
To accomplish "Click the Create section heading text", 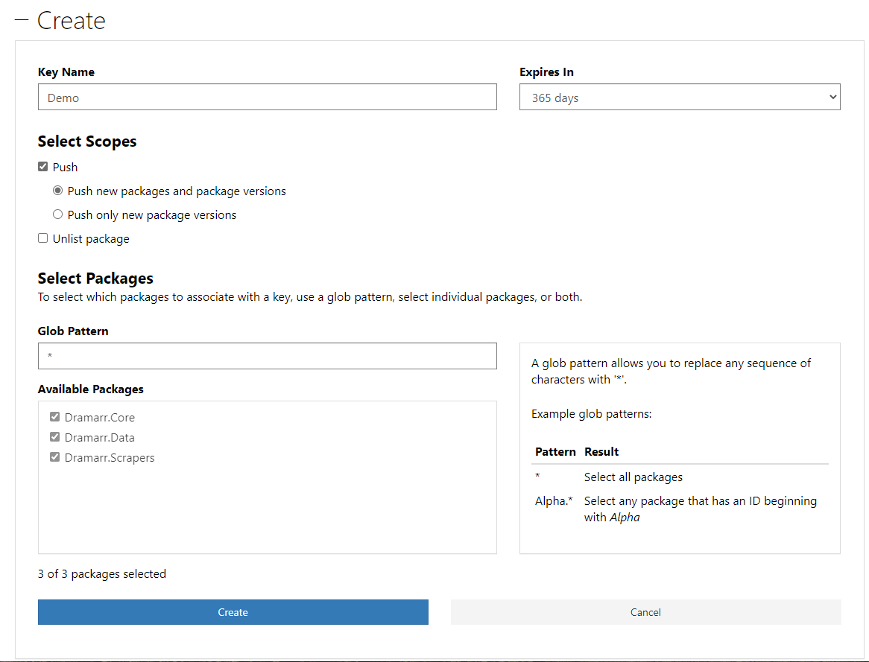I will [72, 20].
